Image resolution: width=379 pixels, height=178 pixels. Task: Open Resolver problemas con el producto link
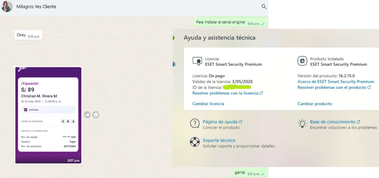click(334, 87)
